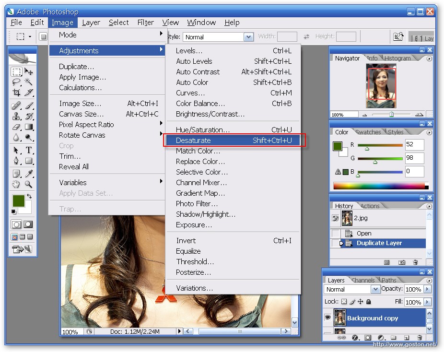Open the Opacity slider arrow
444x352 pixels.
(428, 289)
